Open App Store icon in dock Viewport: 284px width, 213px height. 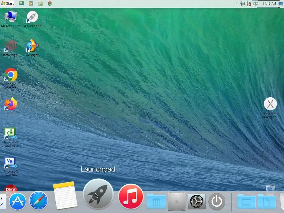[17, 201]
